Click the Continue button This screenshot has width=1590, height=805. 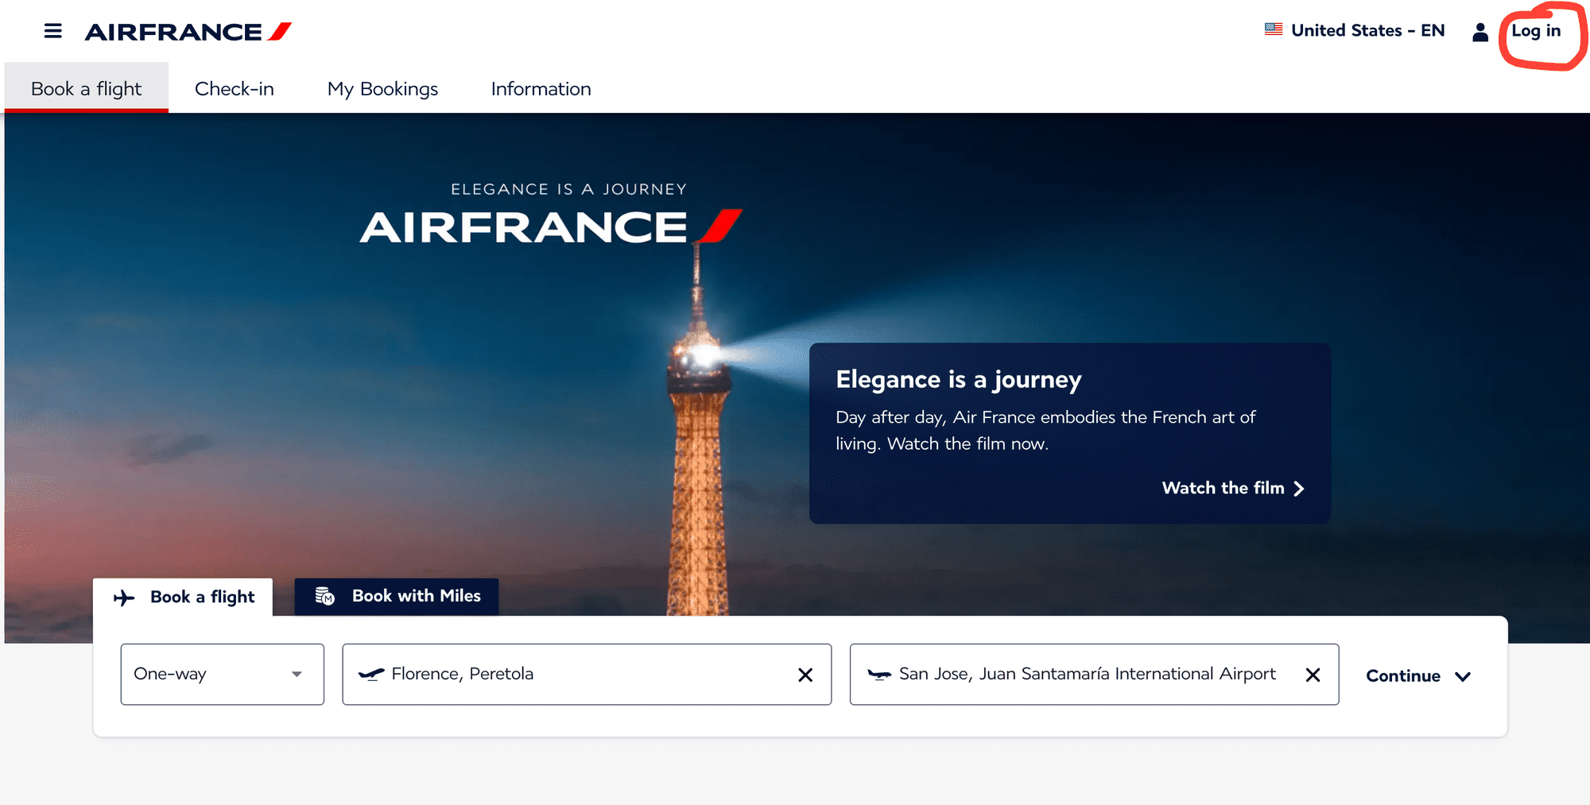point(1418,675)
